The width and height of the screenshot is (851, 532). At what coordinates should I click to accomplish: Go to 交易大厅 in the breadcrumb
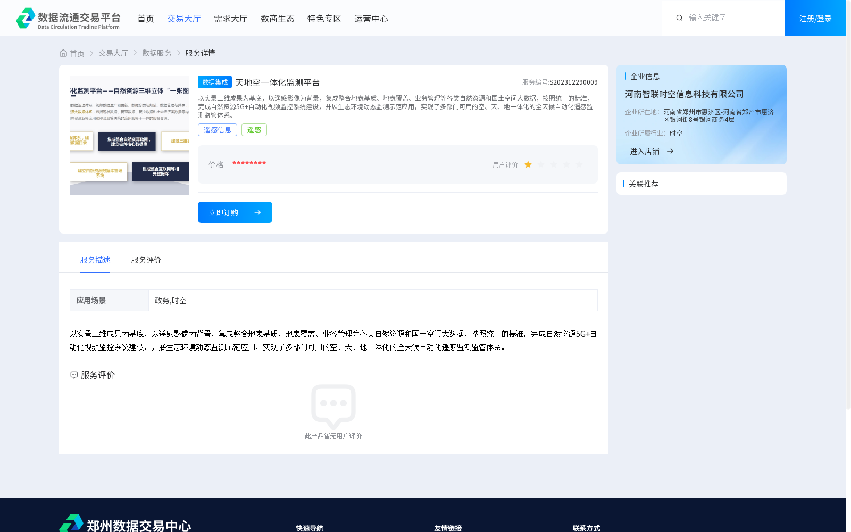coord(113,53)
